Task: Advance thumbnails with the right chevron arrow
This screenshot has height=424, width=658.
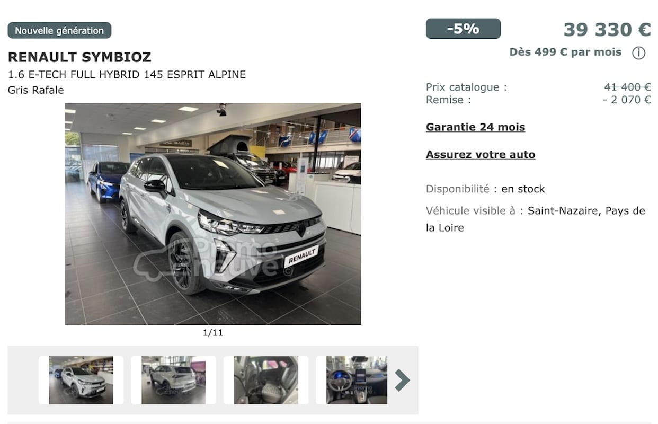Action: tap(402, 380)
